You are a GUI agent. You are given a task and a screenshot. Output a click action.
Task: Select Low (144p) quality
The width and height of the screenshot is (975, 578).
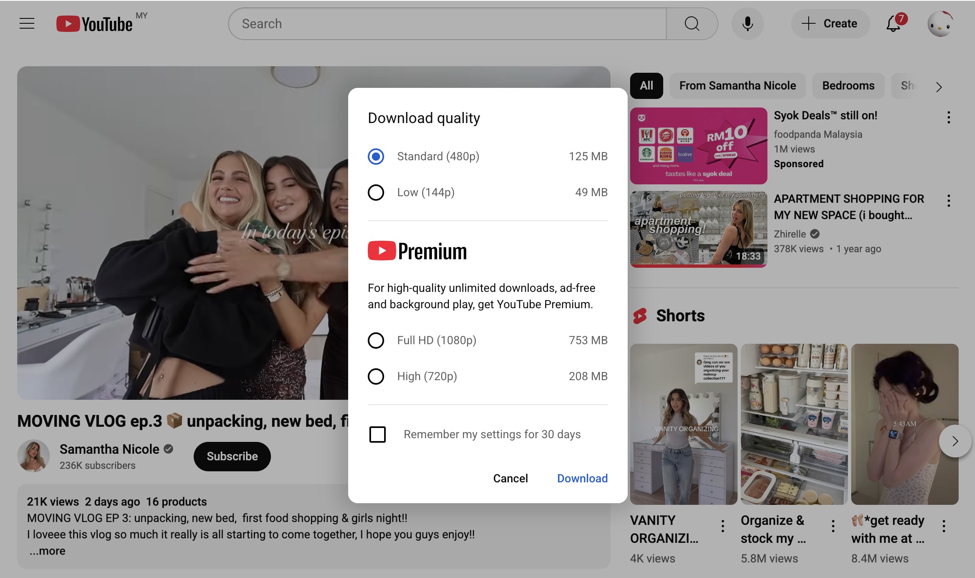pos(376,192)
